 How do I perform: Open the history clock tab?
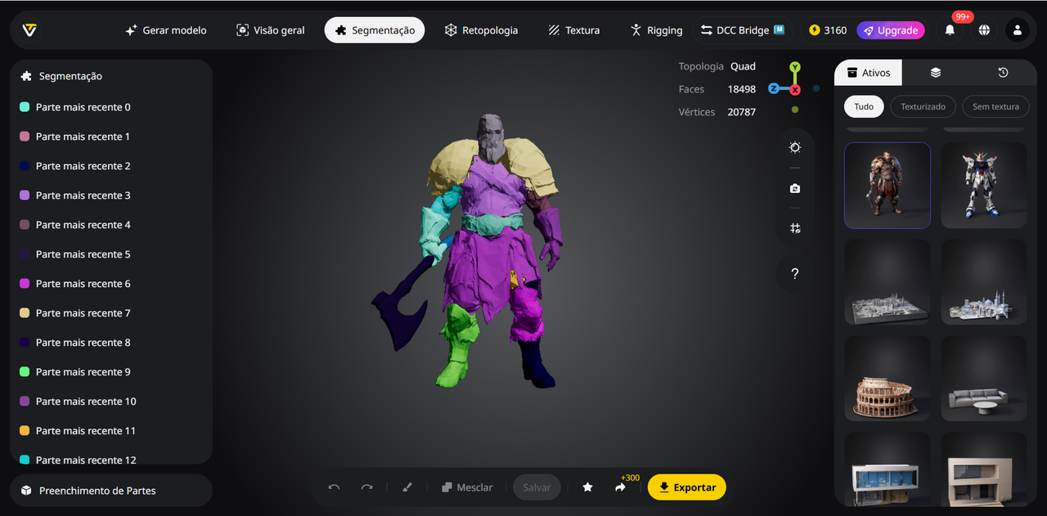pyautogui.click(x=1003, y=73)
